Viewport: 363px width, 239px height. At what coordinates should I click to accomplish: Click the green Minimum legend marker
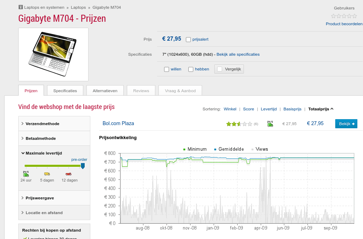184,149
